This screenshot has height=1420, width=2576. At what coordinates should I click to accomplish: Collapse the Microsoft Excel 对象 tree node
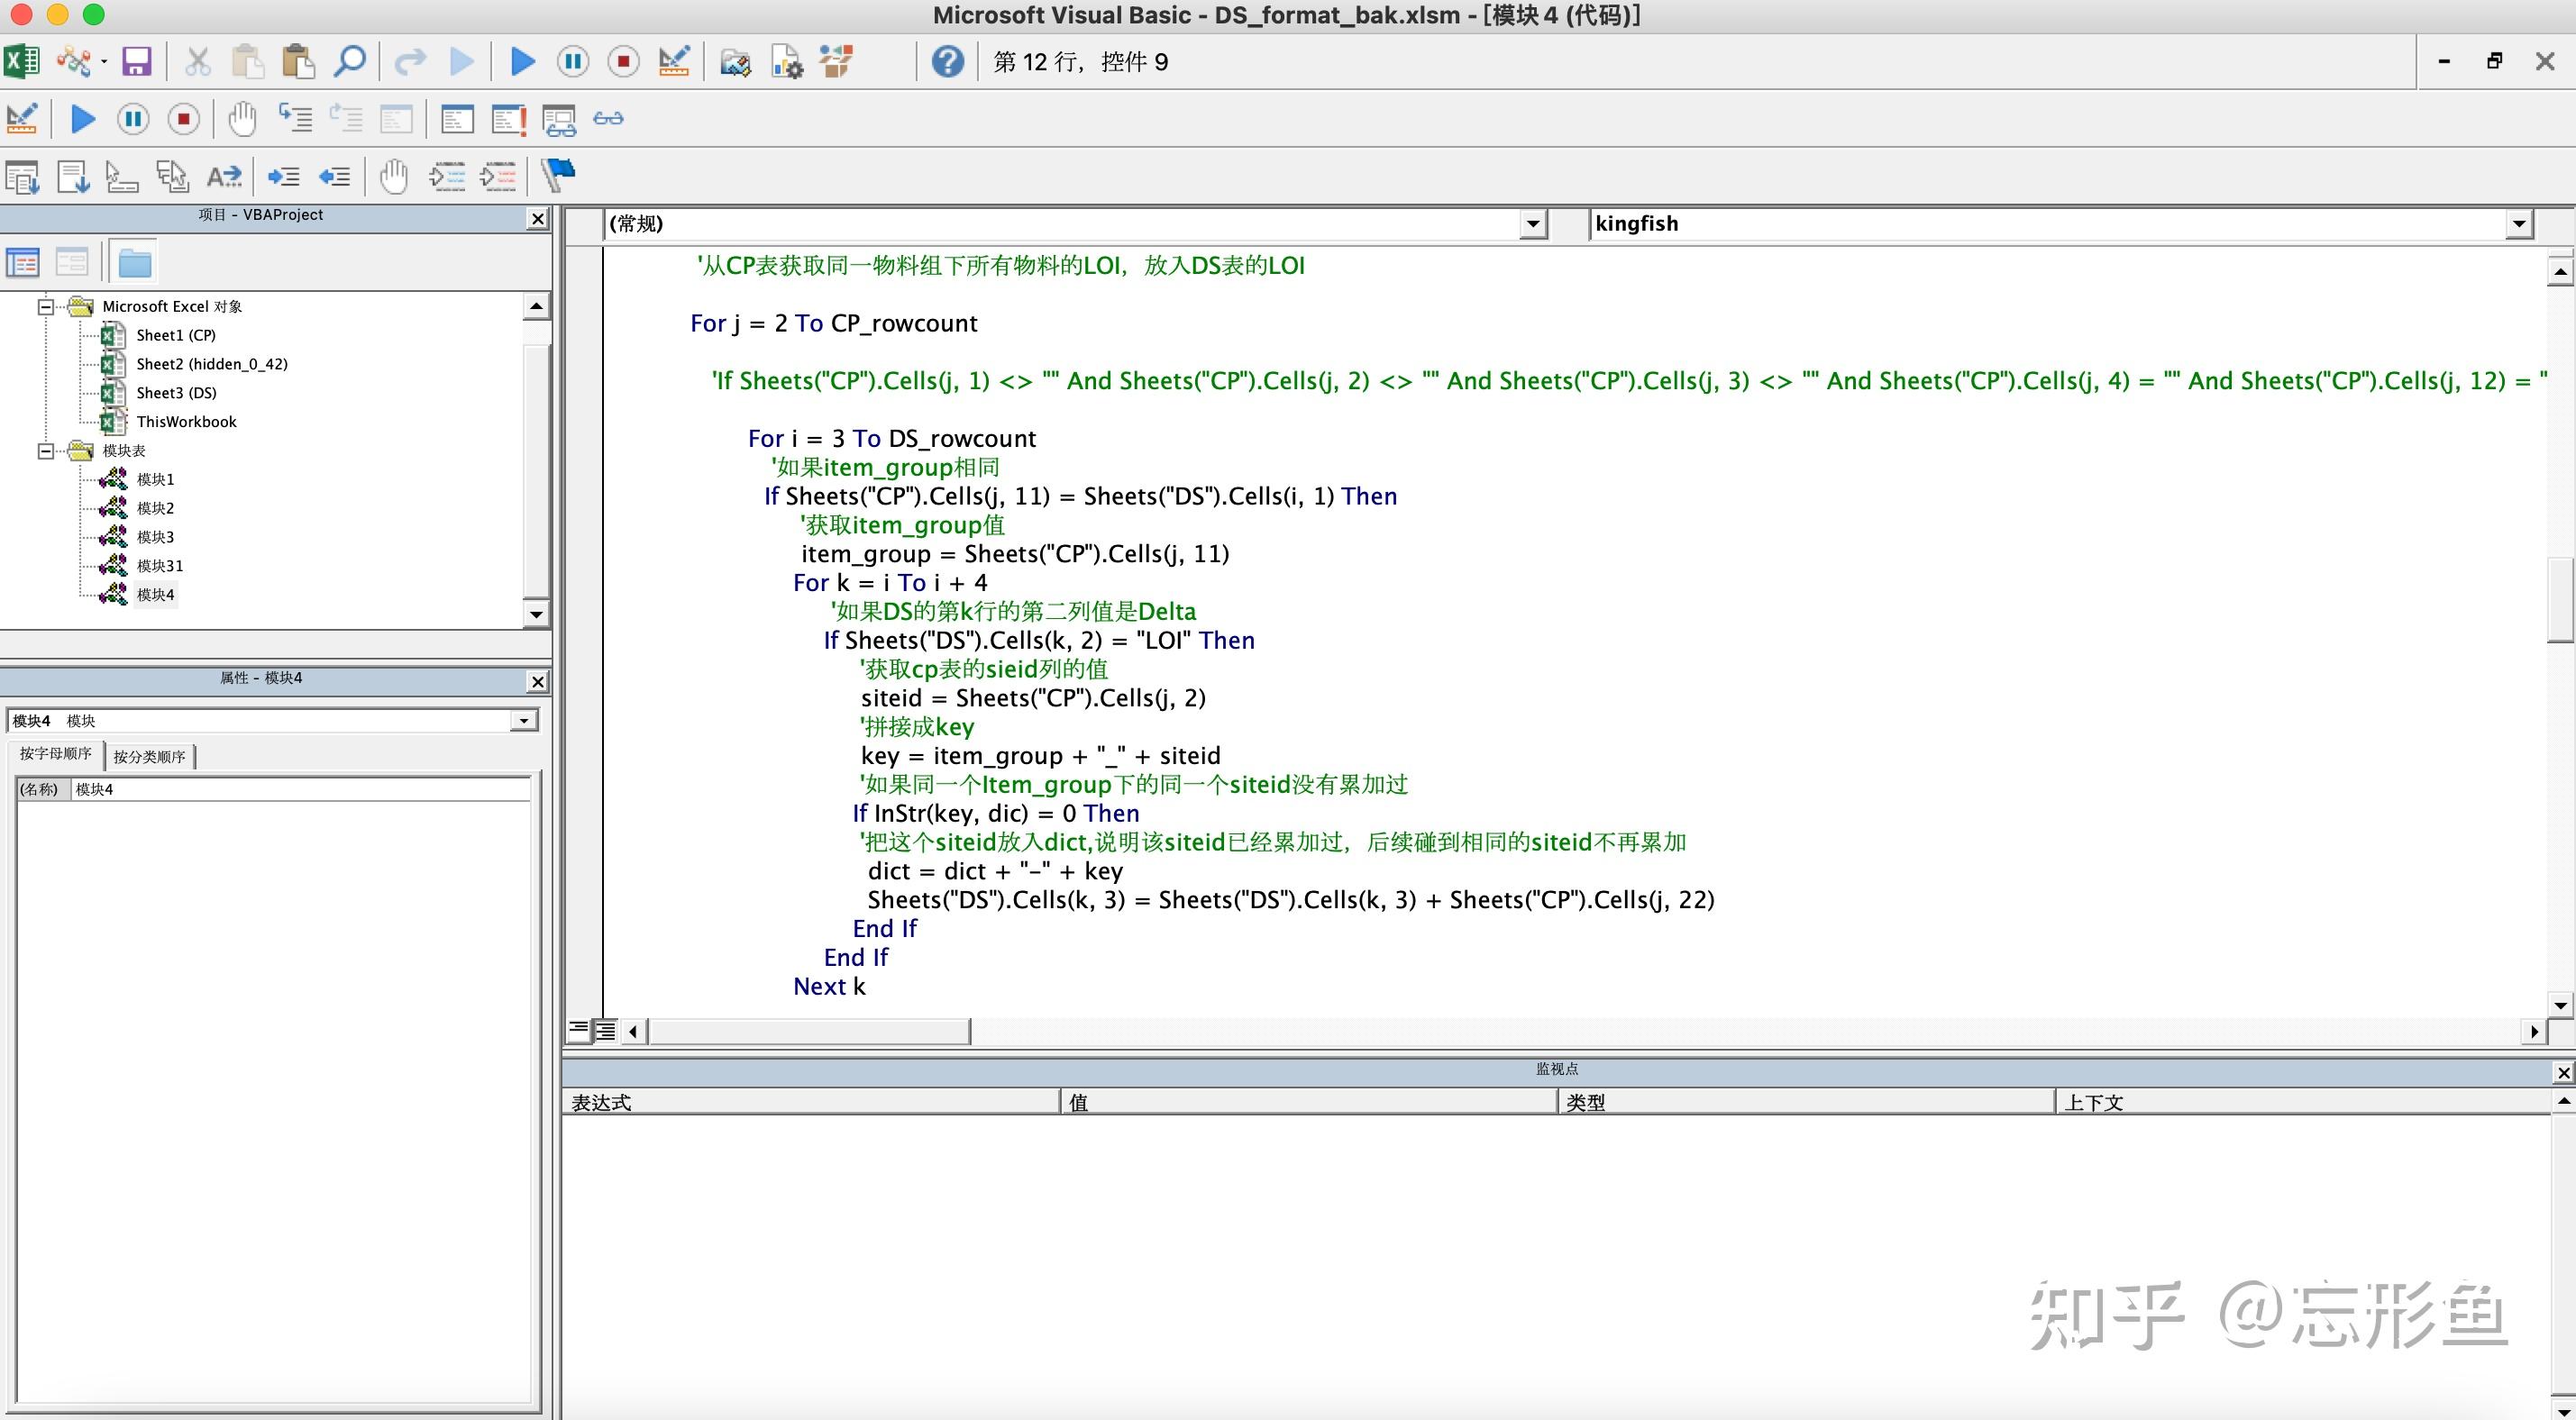tap(46, 307)
